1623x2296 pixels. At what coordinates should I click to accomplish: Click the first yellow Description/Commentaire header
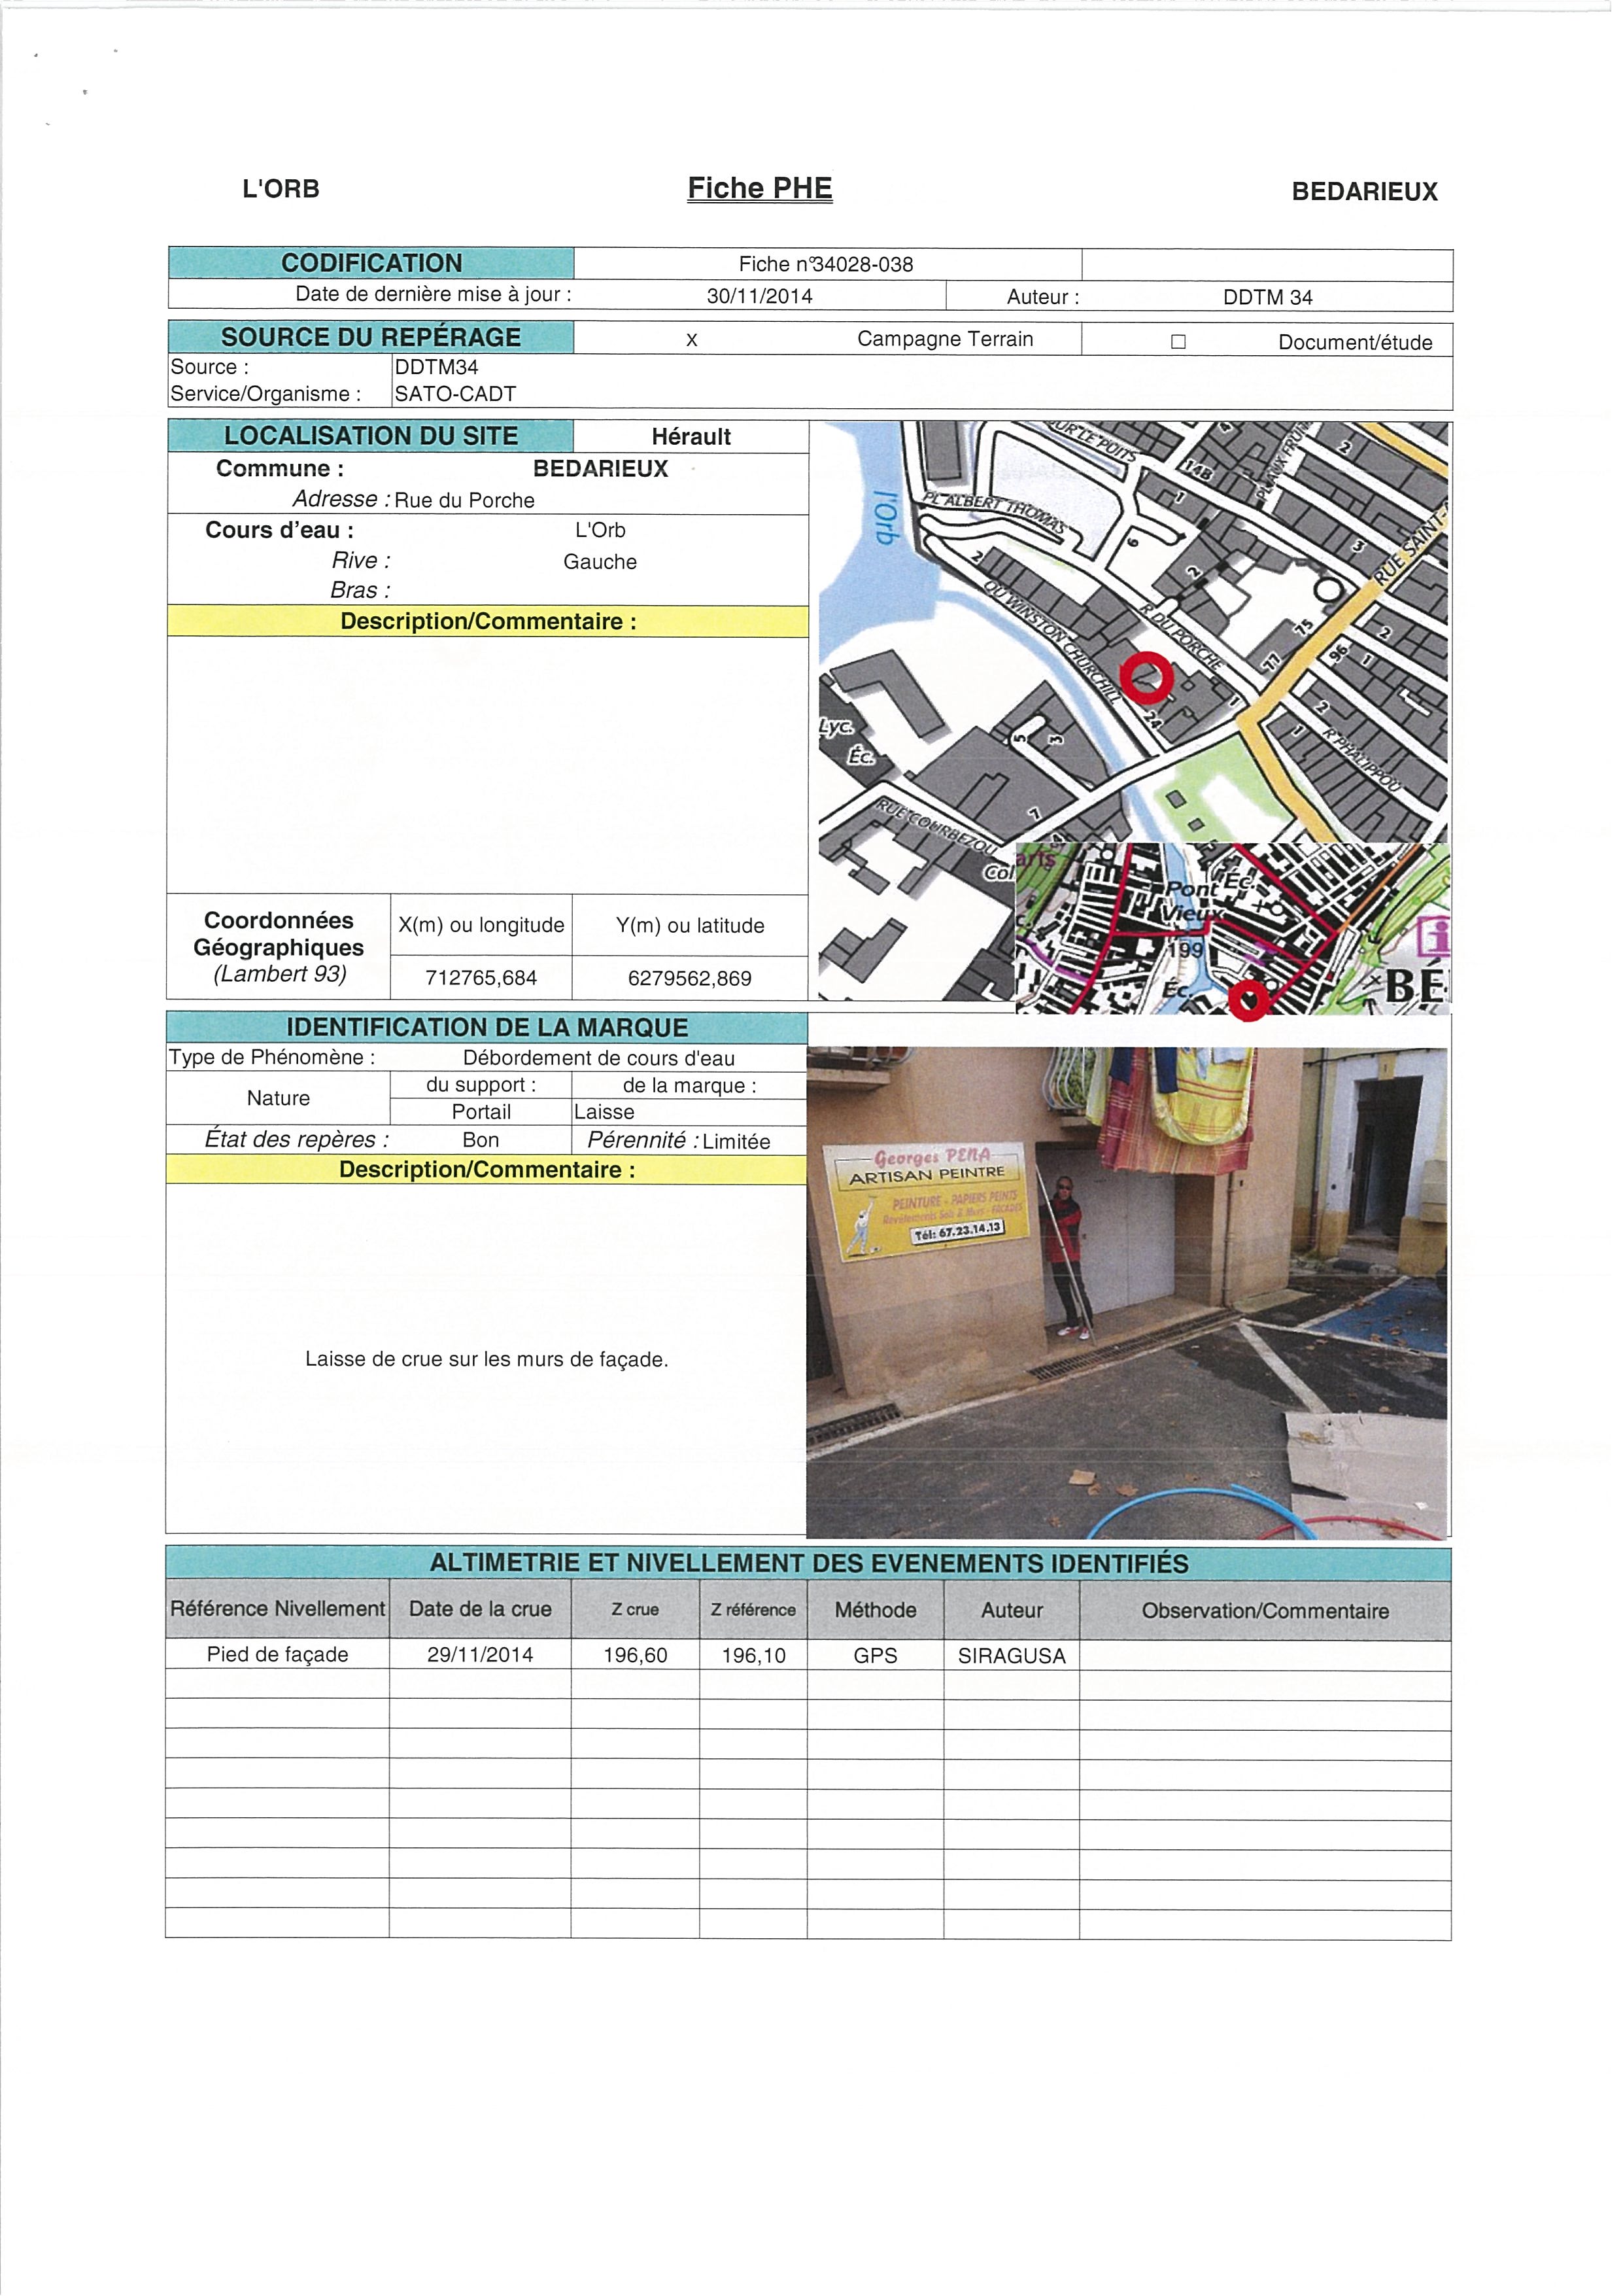tap(488, 621)
